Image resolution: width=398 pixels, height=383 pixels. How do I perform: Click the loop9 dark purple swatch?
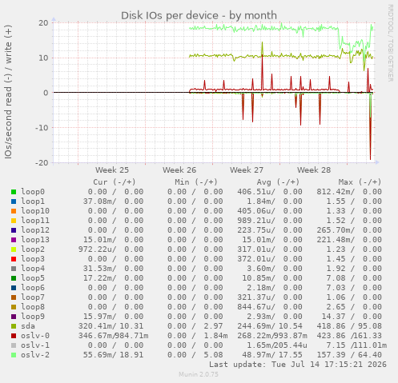pos(14,317)
